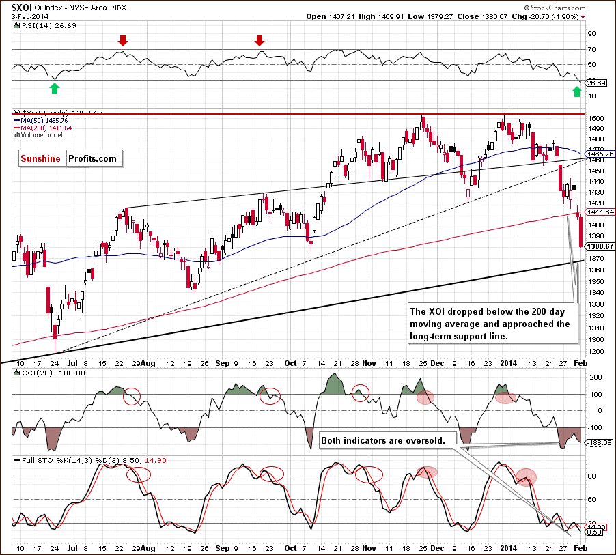This screenshot has height=555, width=616.
Task: Click the 2014 label on bottom time axis
Action: click(508, 548)
